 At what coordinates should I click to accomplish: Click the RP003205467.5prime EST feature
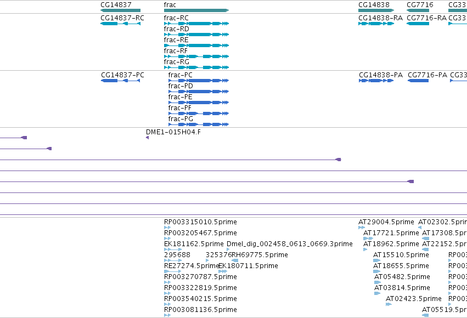click(x=167, y=238)
